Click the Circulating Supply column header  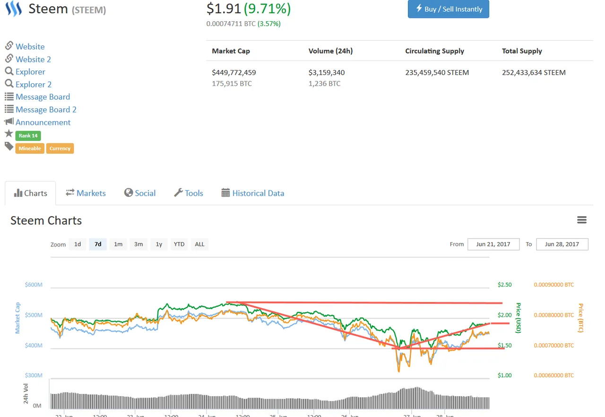click(435, 51)
